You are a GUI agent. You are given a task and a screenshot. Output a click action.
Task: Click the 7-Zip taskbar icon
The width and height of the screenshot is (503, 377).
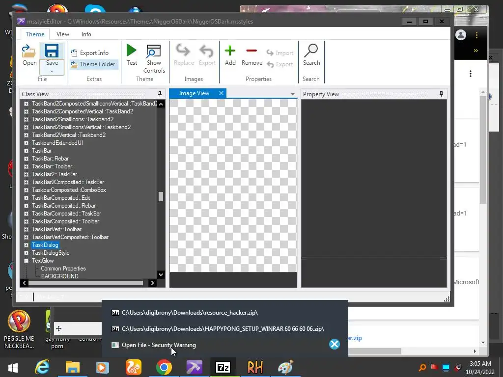coord(224,367)
